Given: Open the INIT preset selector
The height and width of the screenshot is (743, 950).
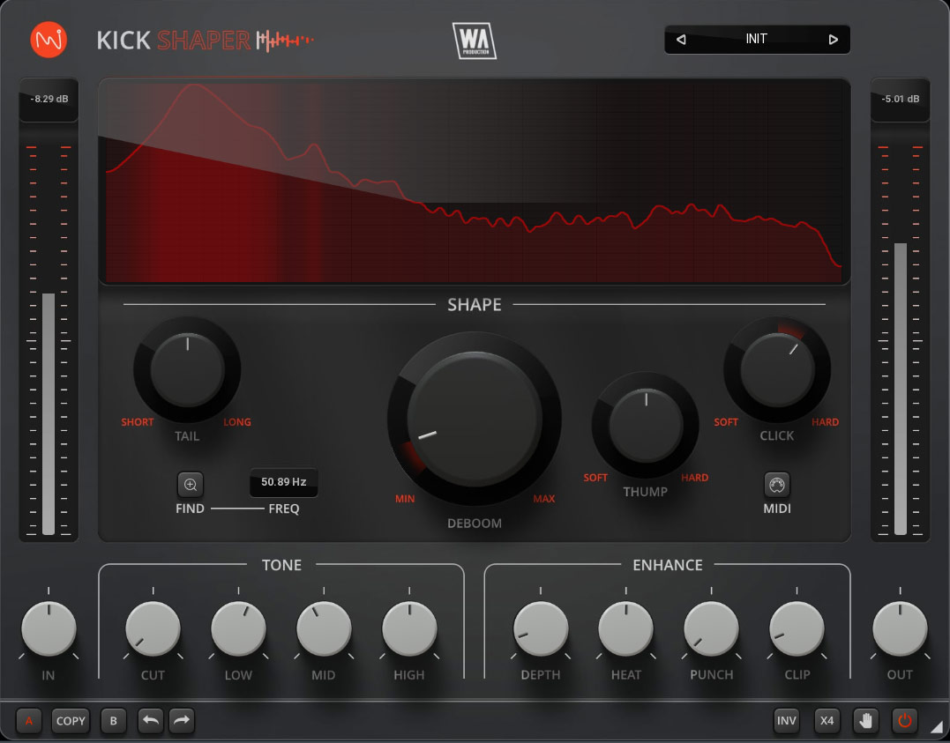Looking at the screenshot, I should 756,39.
